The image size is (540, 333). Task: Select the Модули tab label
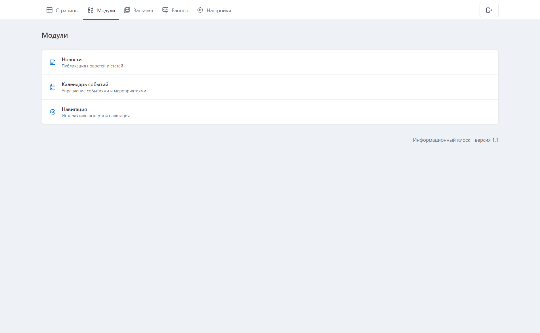106,10
